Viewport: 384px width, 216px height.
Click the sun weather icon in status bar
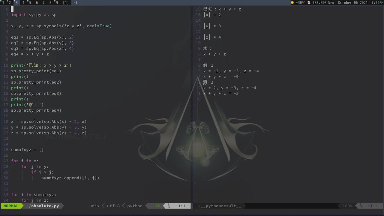coord(292,3)
